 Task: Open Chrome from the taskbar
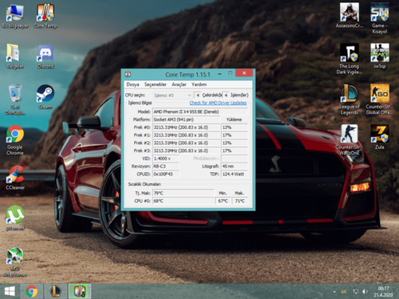point(32,291)
